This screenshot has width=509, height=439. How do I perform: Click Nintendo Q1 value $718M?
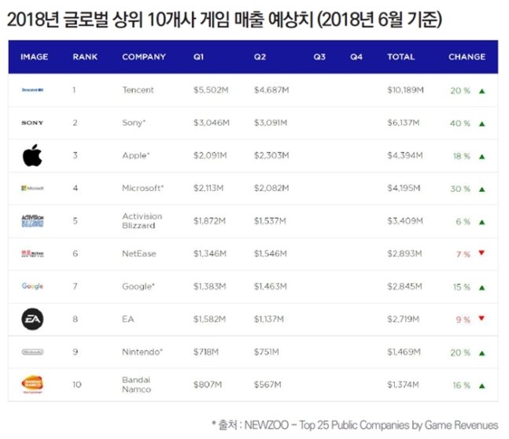click(x=206, y=352)
